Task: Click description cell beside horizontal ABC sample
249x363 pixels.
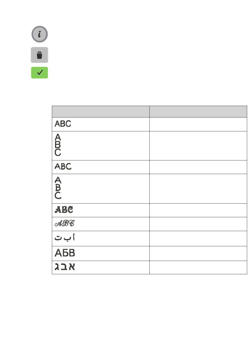Action: [x=198, y=124]
